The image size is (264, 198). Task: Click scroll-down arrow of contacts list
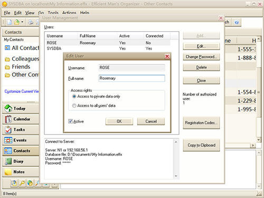coord(258,140)
